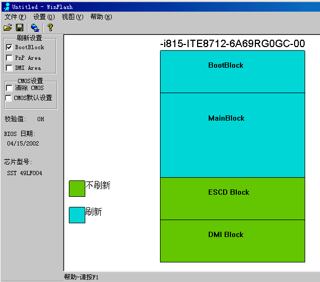Click the yellow question mark help icon
This screenshot has width=320, height=282.
50,28
